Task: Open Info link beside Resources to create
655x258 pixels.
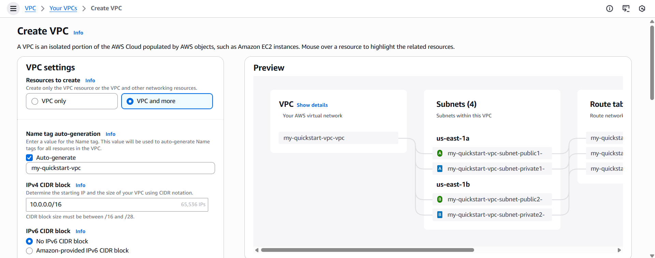Action: coord(90,80)
